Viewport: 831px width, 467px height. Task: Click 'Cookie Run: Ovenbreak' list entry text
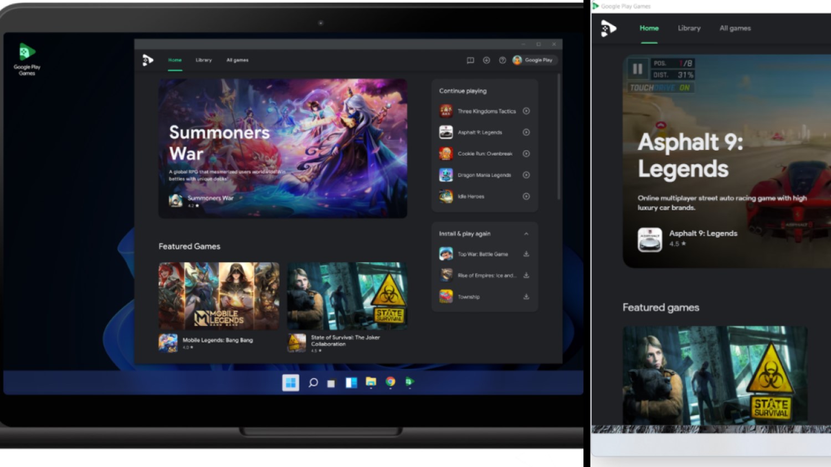(485, 154)
